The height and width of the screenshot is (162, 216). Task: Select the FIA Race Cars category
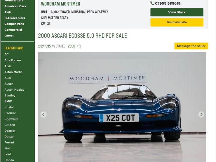[15, 18]
